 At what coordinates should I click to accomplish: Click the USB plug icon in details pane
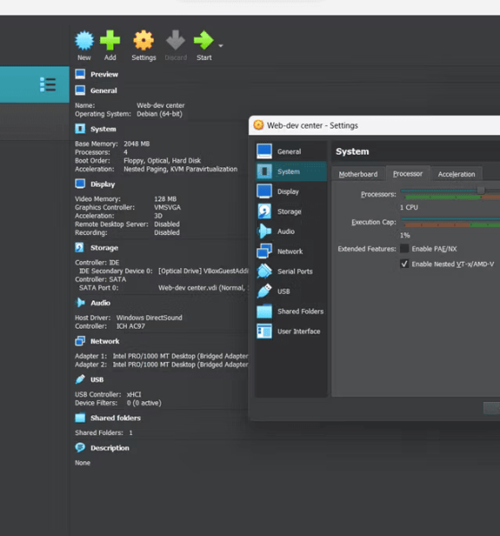point(80,379)
